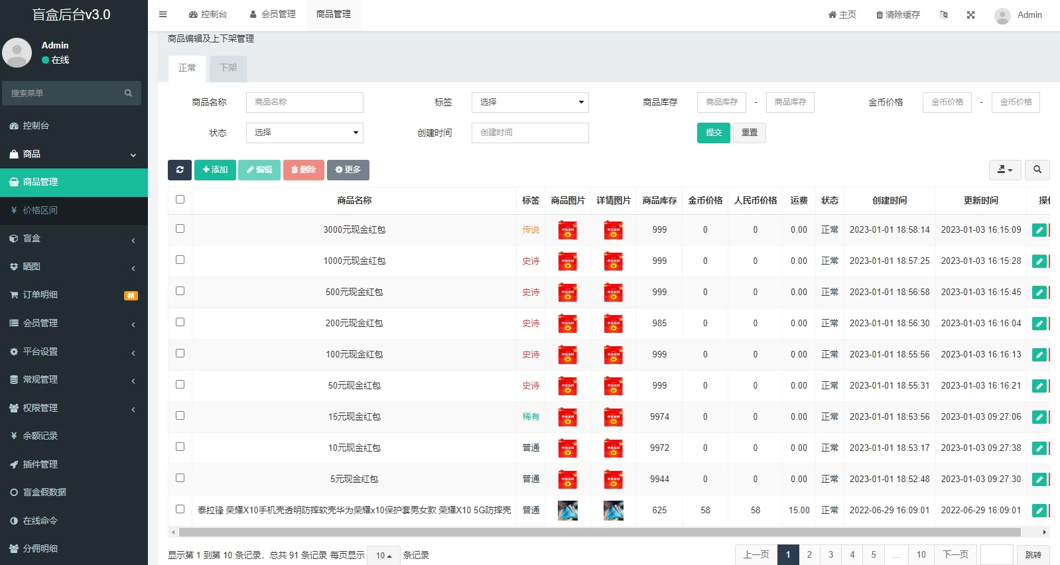Click the fullscreen icon in top bar
1060x565 pixels.
(970, 15)
